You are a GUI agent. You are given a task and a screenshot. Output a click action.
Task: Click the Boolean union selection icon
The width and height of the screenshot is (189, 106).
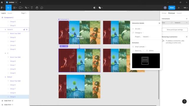[100, 8]
